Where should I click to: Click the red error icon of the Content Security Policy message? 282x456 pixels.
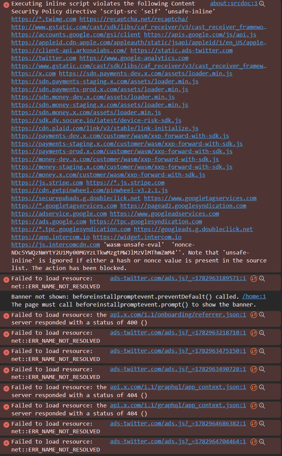6,5
